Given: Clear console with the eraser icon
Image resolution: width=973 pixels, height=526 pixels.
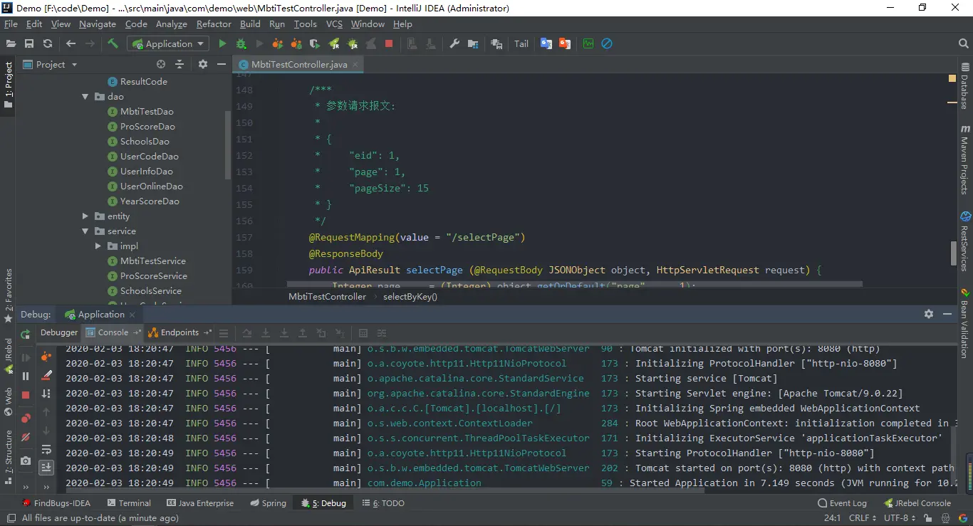Looking at the screenshot, I should 46,375.
